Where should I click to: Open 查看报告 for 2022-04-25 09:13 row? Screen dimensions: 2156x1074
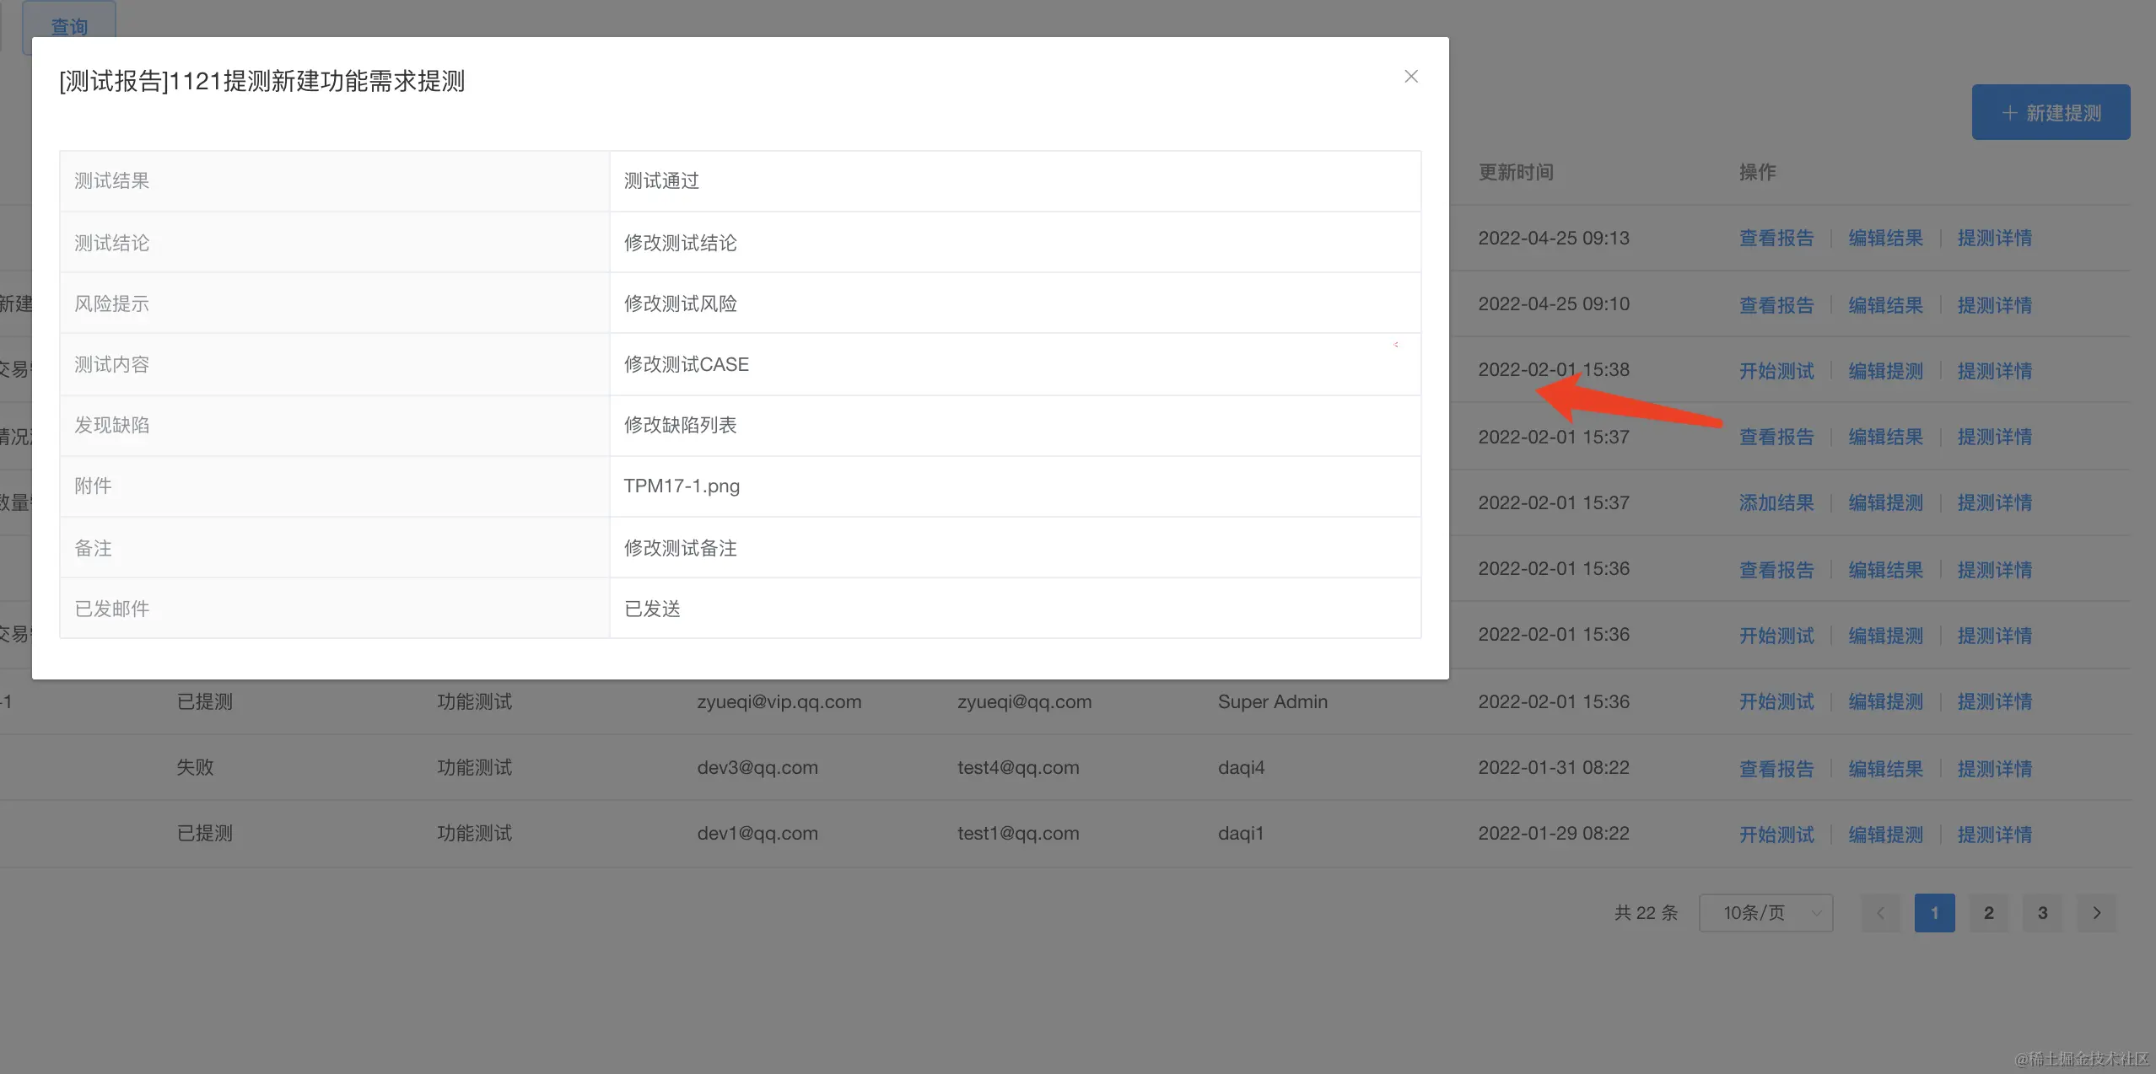tap(1776, 239)
